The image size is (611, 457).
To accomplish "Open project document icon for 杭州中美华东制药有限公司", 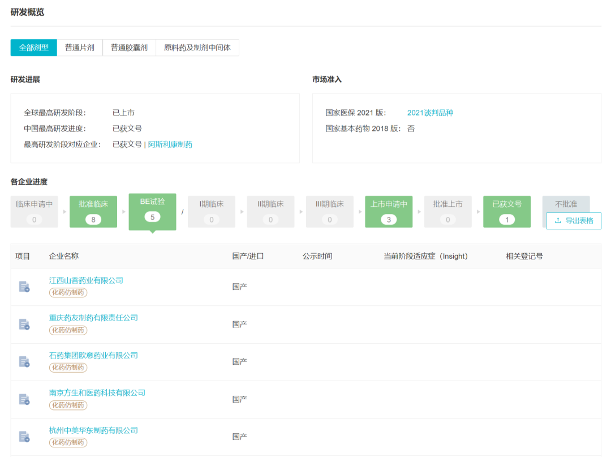I will point(24,437).
